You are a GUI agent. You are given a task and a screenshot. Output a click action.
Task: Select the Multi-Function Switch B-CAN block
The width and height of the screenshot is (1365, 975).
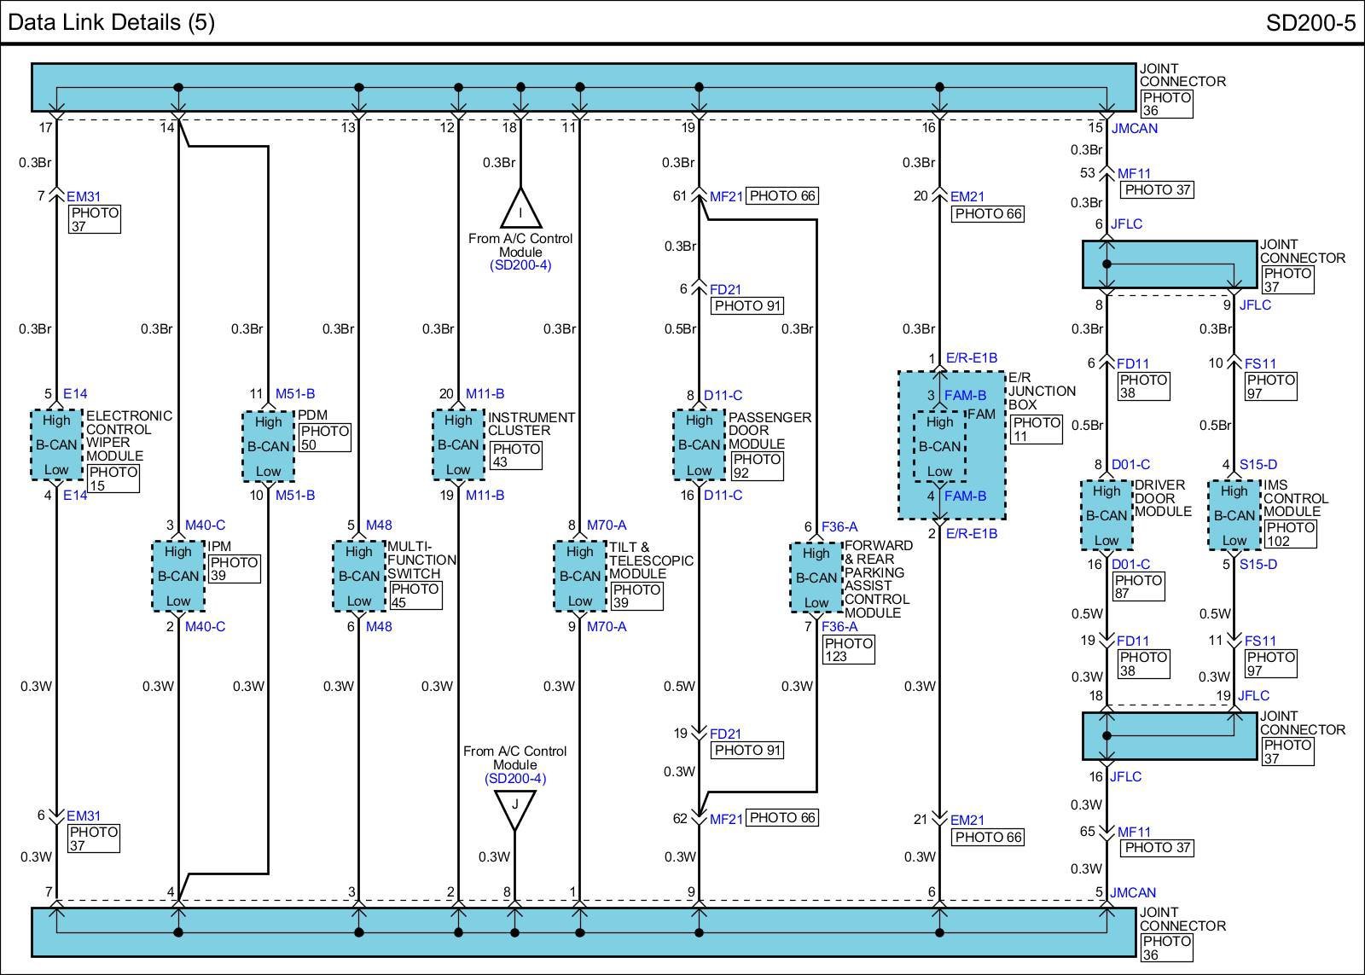point(358,576)
